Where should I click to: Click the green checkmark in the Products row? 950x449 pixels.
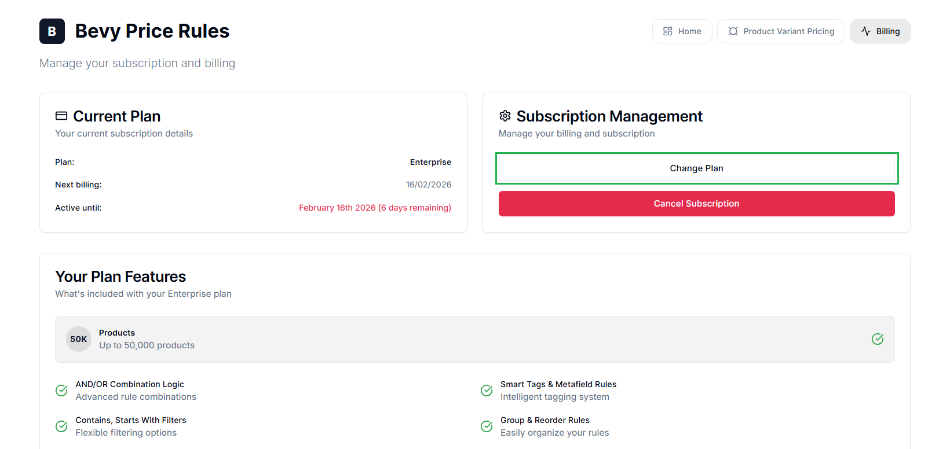point(878,339)
